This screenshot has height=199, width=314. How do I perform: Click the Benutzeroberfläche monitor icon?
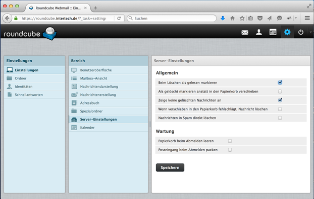[x=74, y=70]
